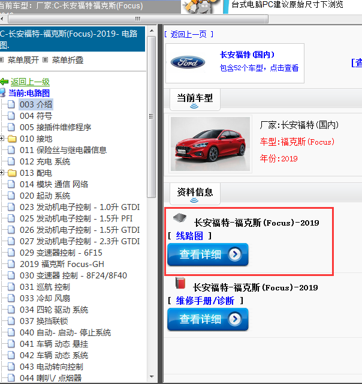Expand the 013 配电 tree node

(x=2, y=173)
